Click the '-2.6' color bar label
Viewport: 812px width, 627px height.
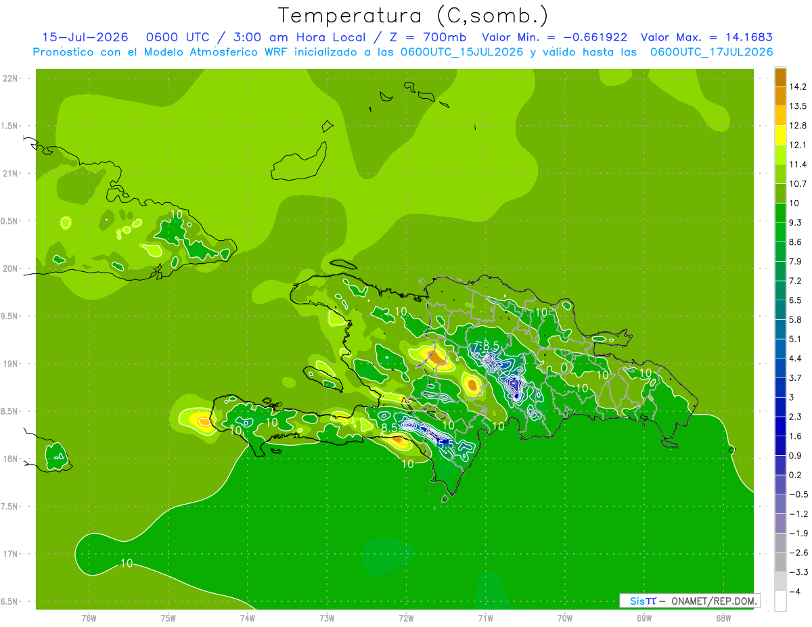point(798,553)
